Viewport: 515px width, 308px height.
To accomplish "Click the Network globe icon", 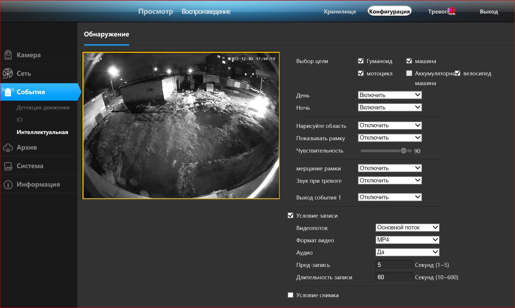I will (8, 73).
